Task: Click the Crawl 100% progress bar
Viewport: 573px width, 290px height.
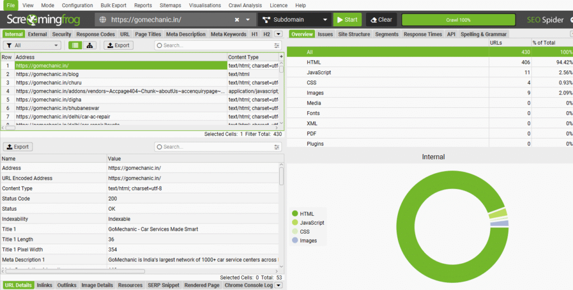Action: tap(458, 20)
